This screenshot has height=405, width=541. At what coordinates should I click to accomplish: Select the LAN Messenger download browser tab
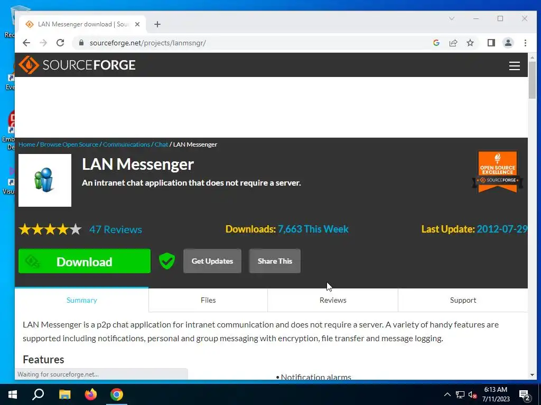tap(83, 24)
